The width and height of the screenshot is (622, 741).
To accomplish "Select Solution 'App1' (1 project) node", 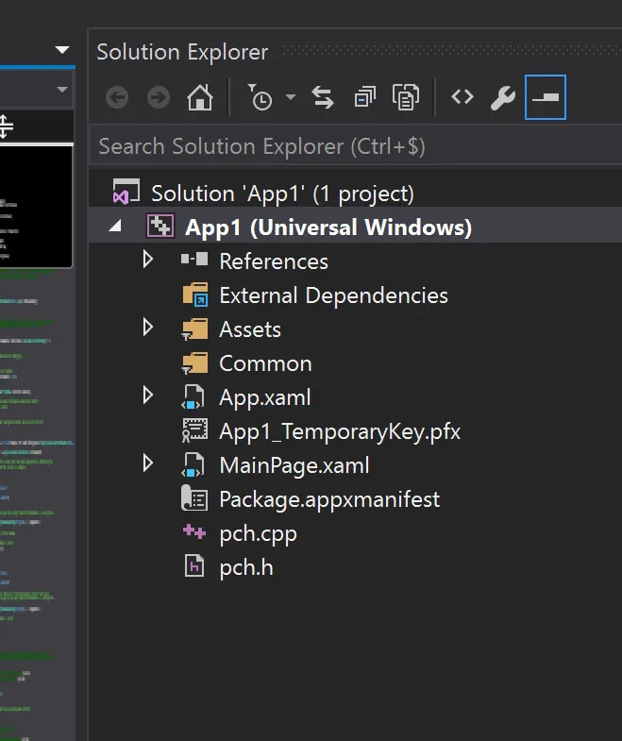I will (282, 194).
